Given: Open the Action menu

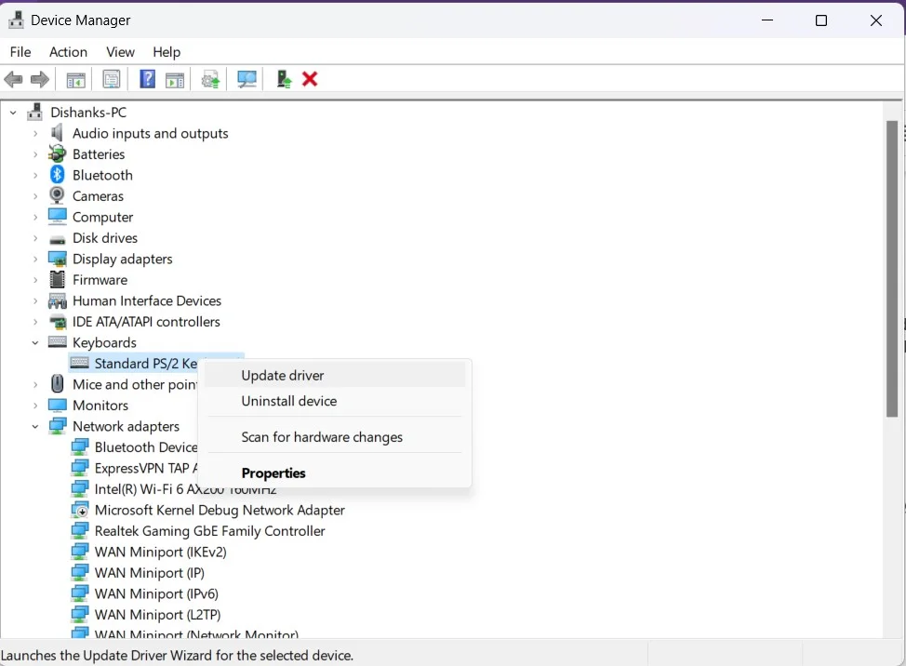Looking at the screenshot, I should [x=68, y=52].
